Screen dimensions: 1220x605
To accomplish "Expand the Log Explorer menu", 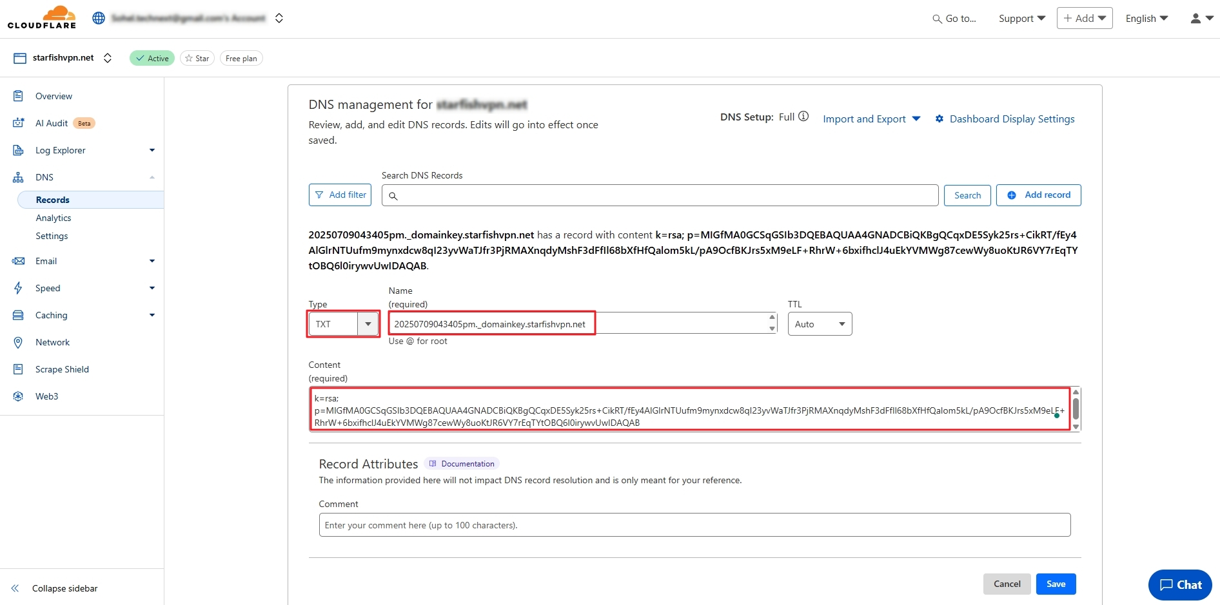I will pyautogui.click(x=152, y=150).
